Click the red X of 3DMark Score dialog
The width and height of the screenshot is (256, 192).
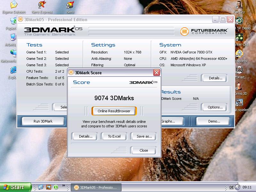pos(156,72)
